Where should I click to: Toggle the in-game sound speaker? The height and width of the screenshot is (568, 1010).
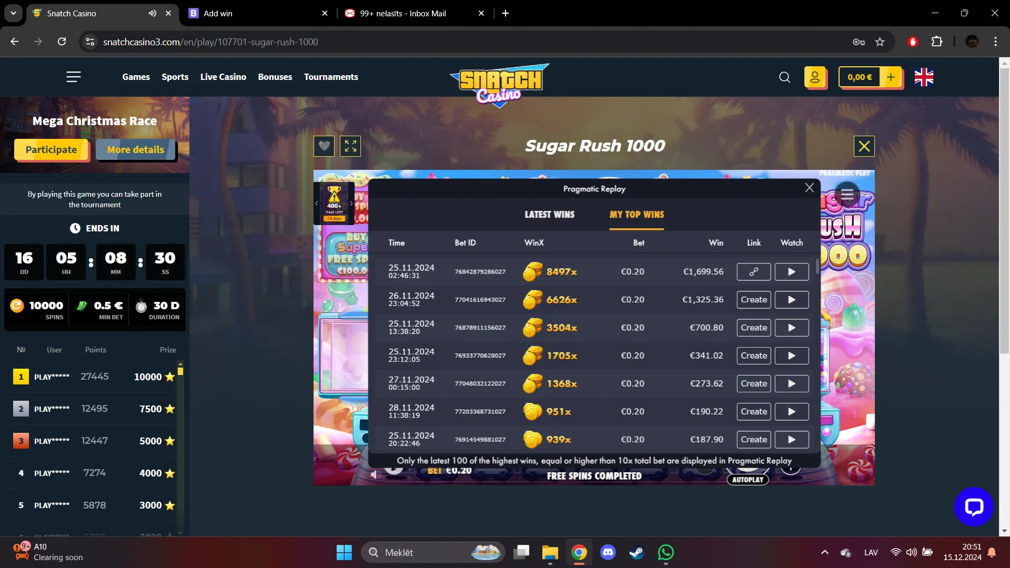pyautogui.click(x=375, y=474)
